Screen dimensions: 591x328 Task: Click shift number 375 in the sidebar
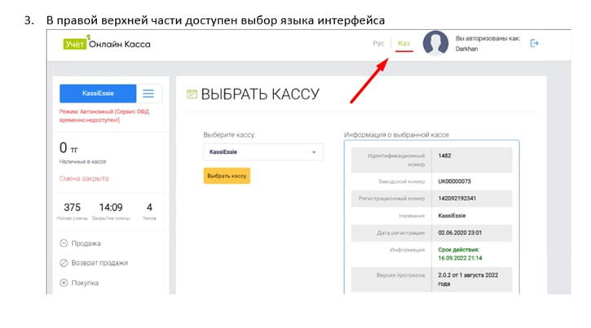click(x=72, y=208)
